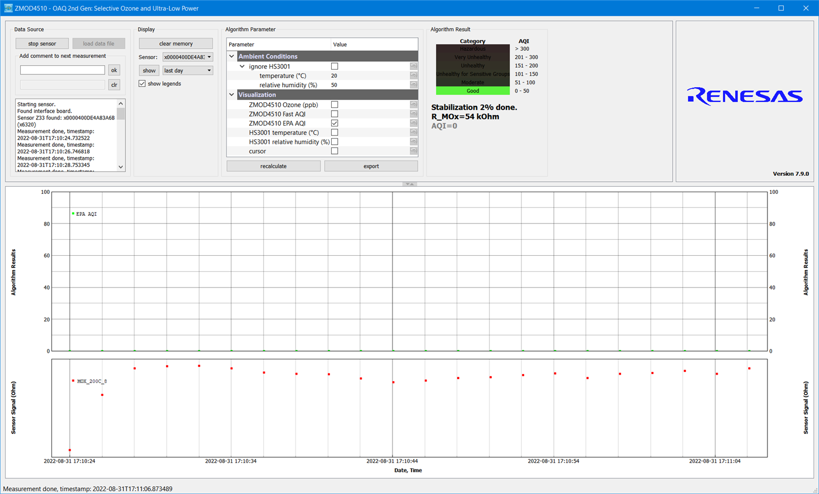Enable HS3001 temperature (°C) visualization

click(334, 133)
